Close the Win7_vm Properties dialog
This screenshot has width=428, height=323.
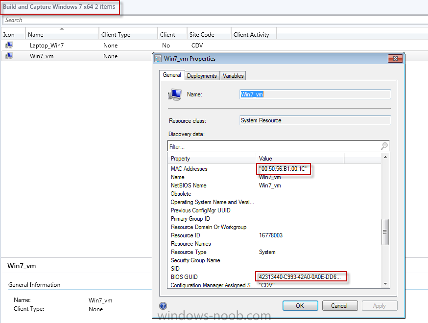click(395, 58)
